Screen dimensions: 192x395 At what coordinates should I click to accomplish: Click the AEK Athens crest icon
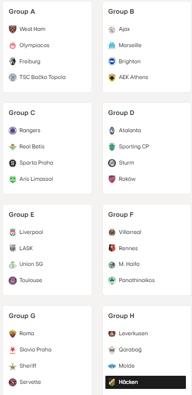pos(112,77)
